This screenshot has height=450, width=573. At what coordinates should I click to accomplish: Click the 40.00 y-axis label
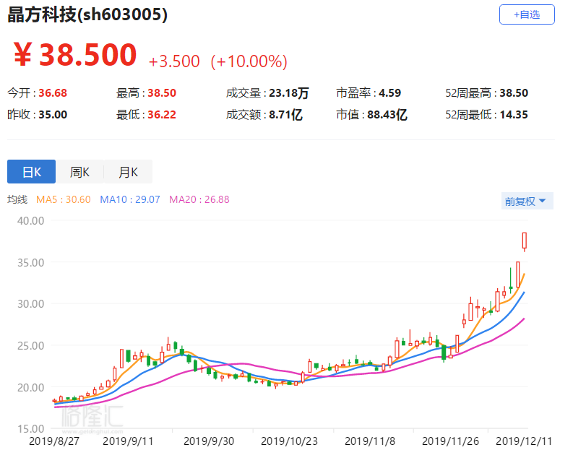(30, 220)
